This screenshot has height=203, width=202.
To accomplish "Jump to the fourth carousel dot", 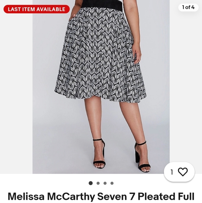I will pos(112,183).
